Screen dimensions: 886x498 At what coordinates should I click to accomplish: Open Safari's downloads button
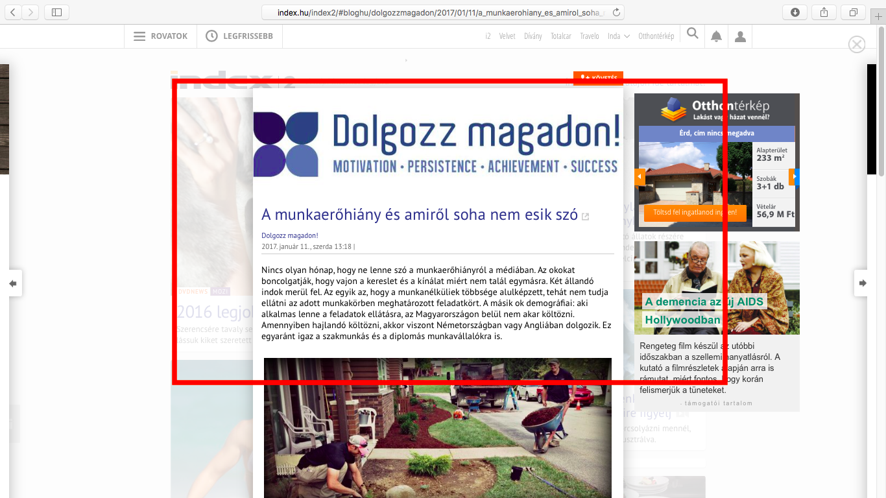[x=795, y=12]
